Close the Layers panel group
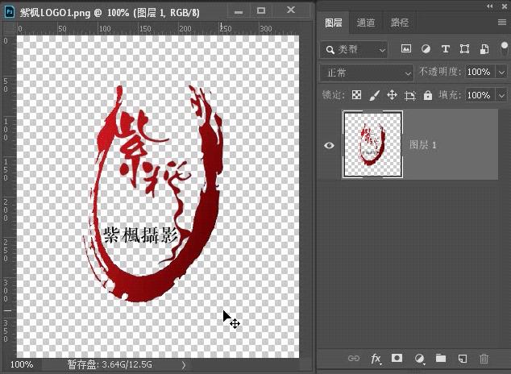The image size is (511, 374). click(x=505, y=6)
